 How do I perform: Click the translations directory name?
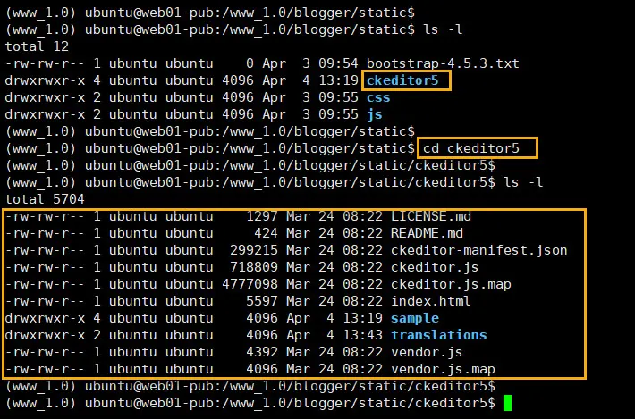(x=438, y=335)
